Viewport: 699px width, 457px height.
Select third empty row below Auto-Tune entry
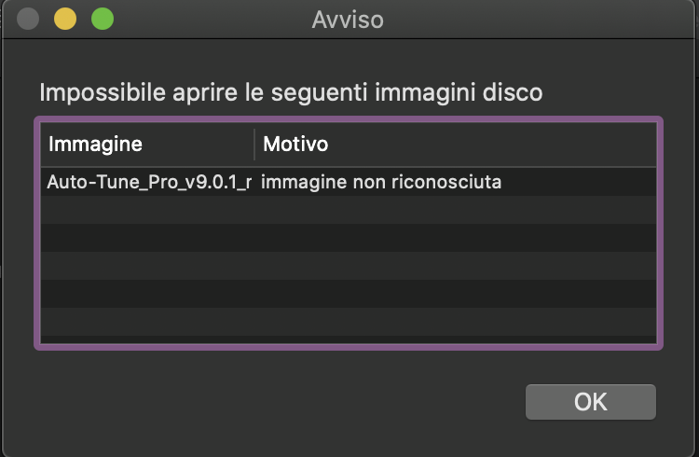pos(349,266)
